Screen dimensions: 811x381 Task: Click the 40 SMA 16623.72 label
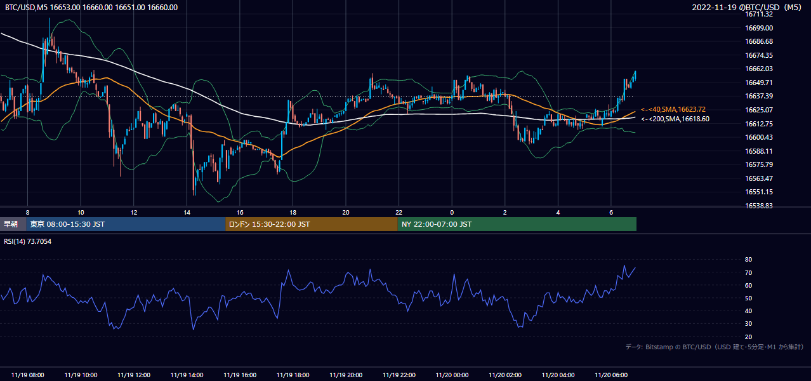pyautogui.click(x=673, y=110)
